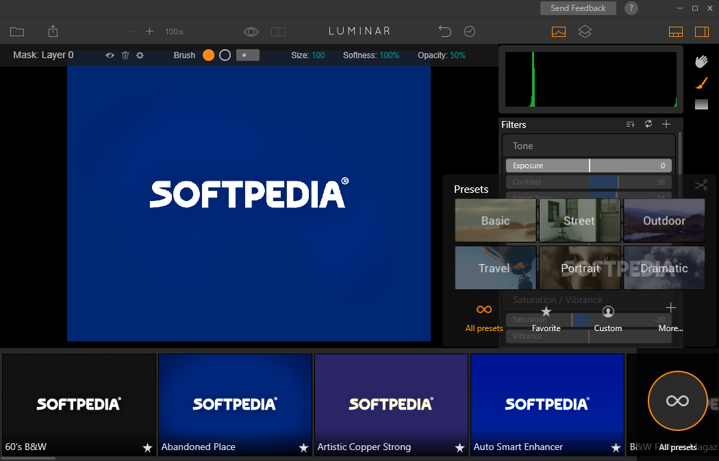Viewport: 719px width, 461px height.
Task: Favorite Artistic Copper Strong preset star
Action: click(x=459, y=448)
